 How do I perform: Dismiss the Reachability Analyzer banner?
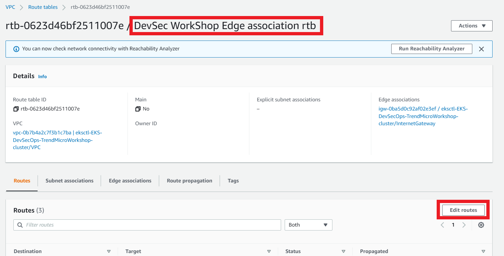click(x=481, y=49)
